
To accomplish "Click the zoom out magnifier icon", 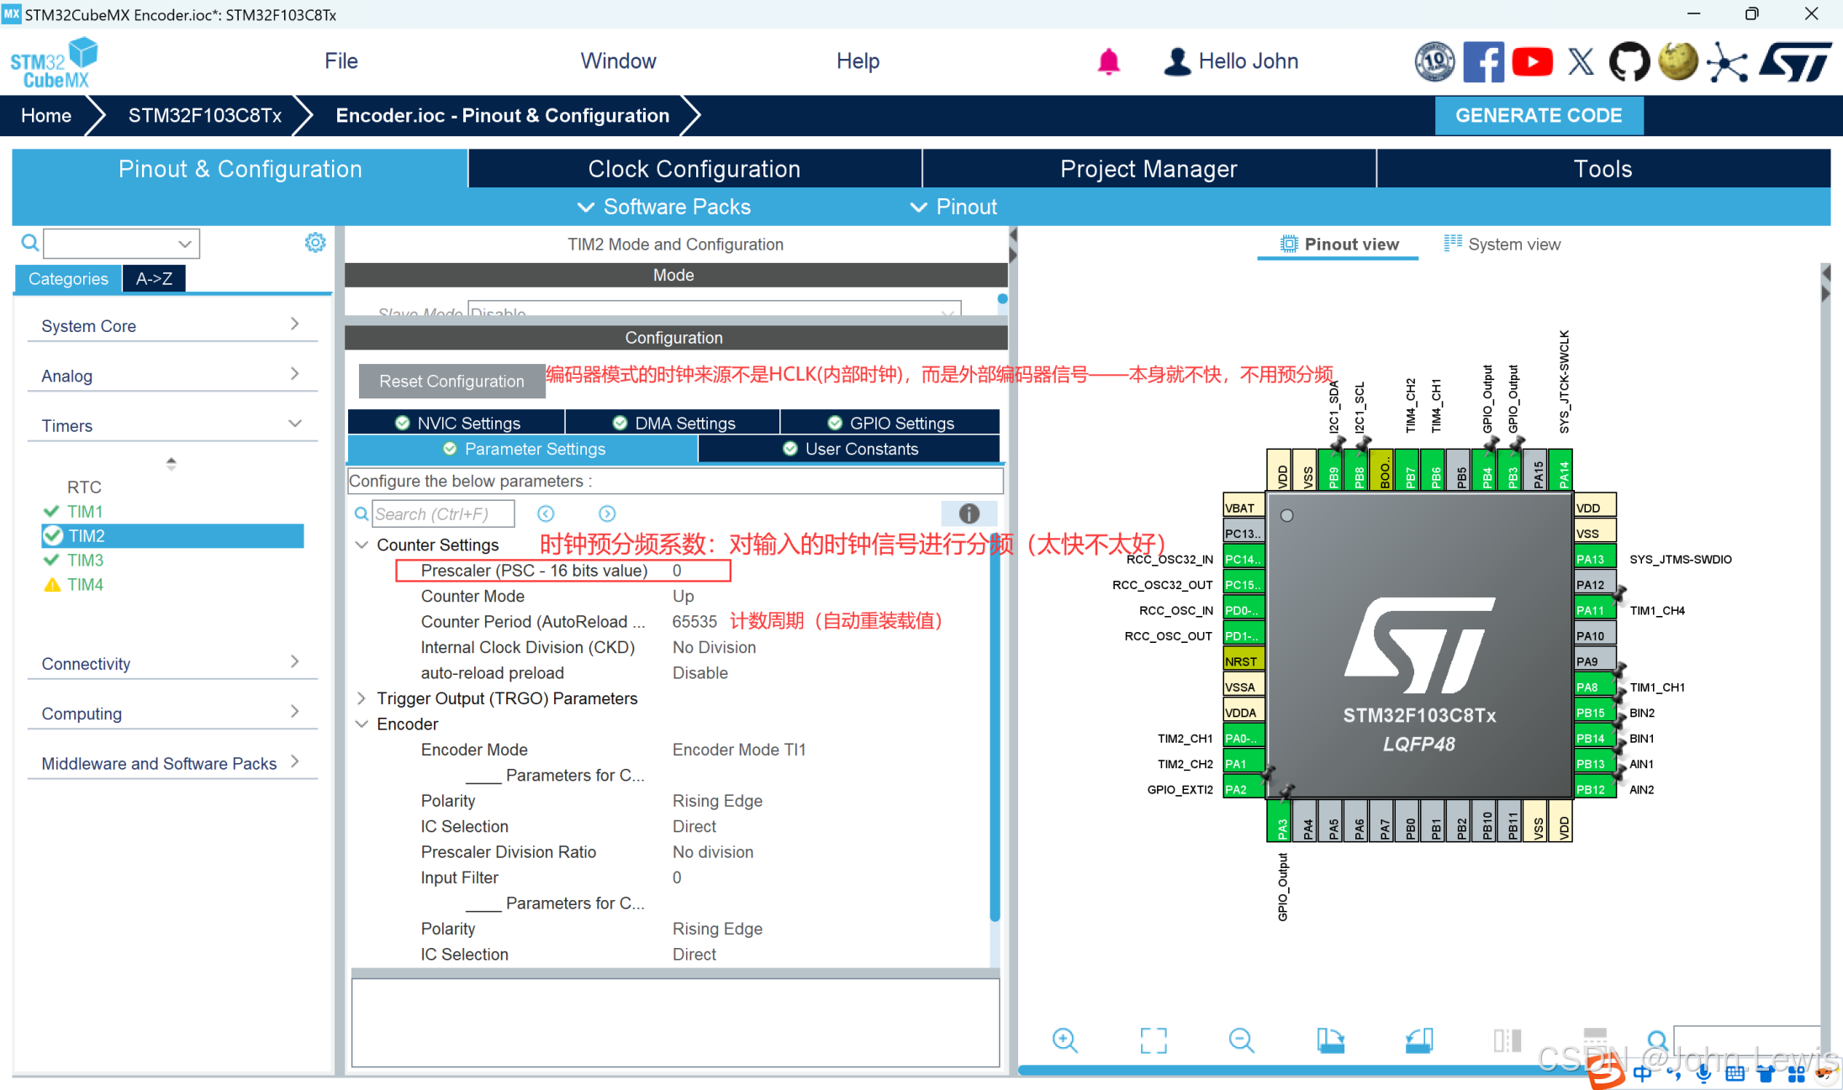I will [1241, 1040].
